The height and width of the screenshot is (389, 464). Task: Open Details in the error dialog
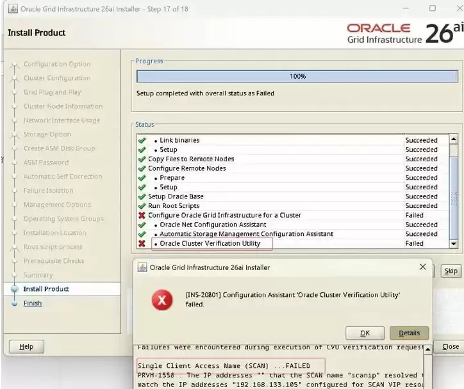click(410, 333)
